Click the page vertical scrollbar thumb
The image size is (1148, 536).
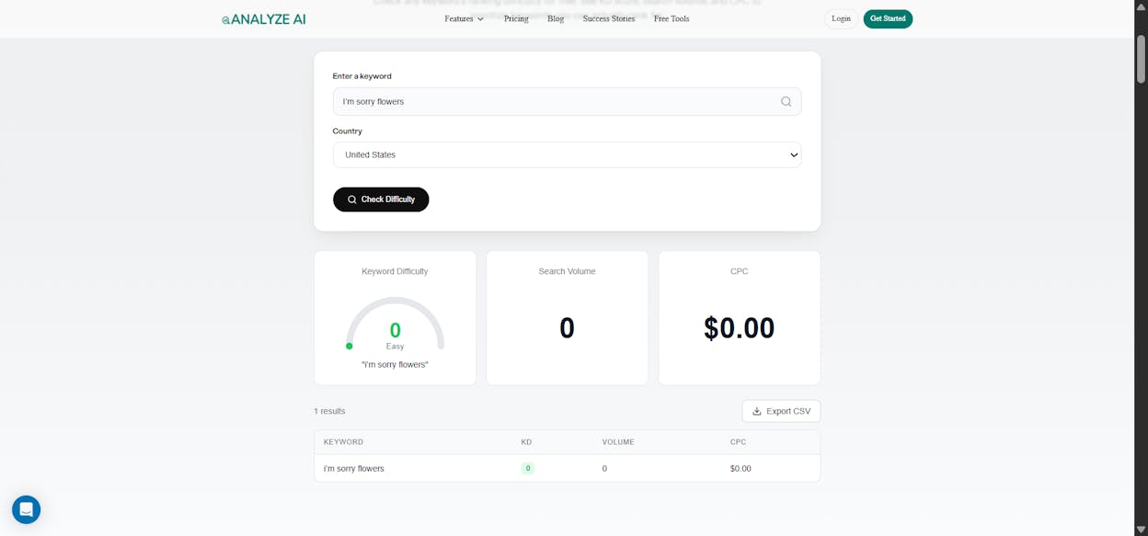[x=1141, y=59]
